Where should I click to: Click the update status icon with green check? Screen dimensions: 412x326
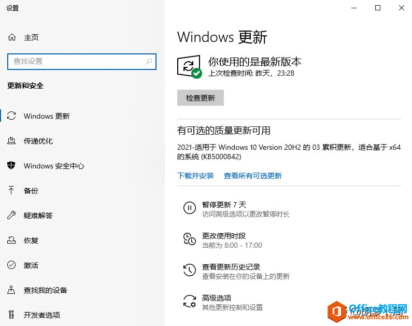(190, 67)
